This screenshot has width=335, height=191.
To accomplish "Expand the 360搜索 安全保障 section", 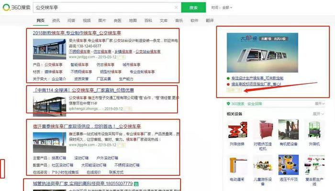I will tap(320, 104).
